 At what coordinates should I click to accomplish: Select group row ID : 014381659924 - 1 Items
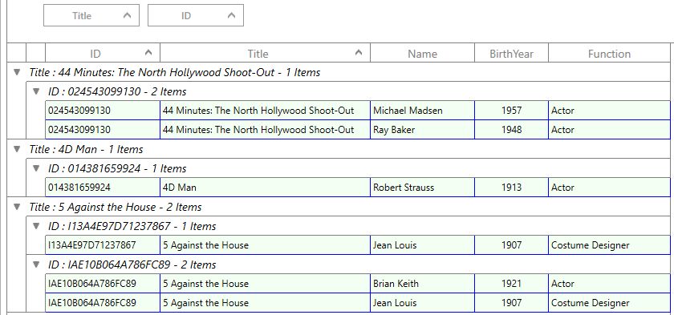pyautogui.click(x=348, y=168)
